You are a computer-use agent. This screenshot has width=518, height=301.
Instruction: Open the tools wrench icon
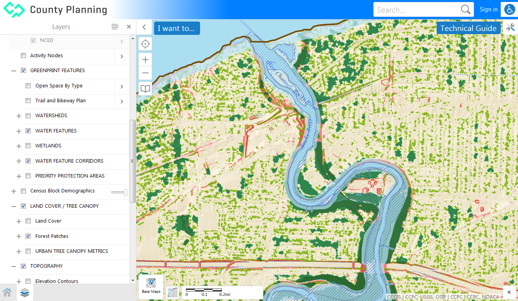pyautogui.click(x=510, y=27)
